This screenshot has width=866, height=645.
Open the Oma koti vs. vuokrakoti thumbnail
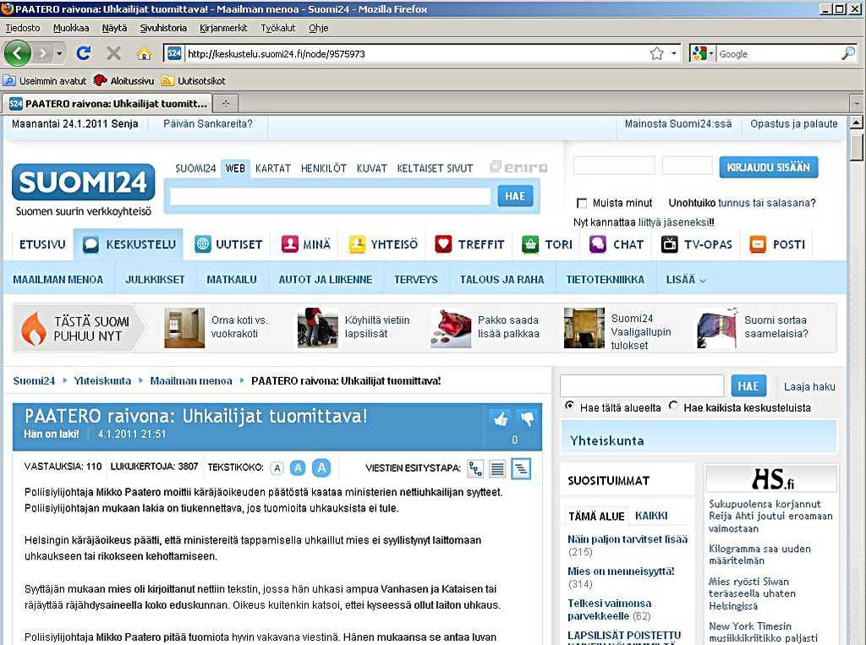(x=184, y=327)
